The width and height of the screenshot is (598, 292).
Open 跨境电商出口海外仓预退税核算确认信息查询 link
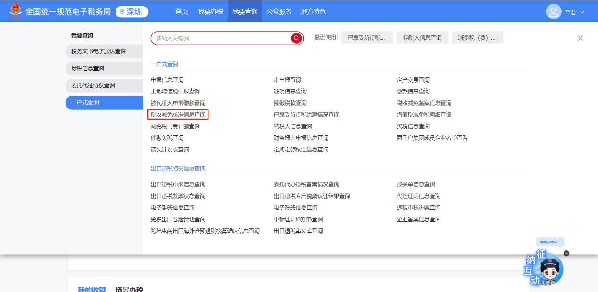point(205,231)
